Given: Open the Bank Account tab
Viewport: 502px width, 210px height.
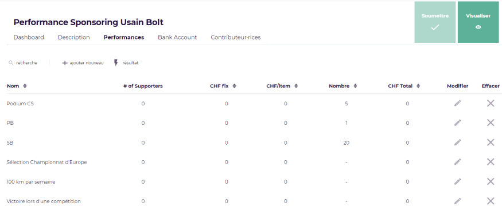Looking at the screenshot, I should [177, 37].
